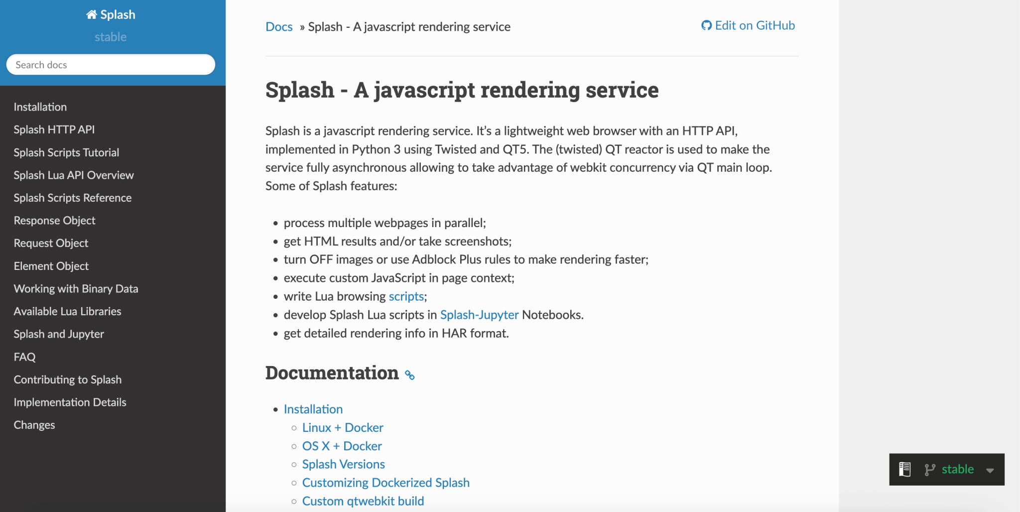Click the Docs breadcrumb link
Screen dimensions: 1020x512
click(x=279, y=27)
